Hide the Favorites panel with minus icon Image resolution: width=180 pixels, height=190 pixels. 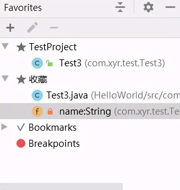170,7
